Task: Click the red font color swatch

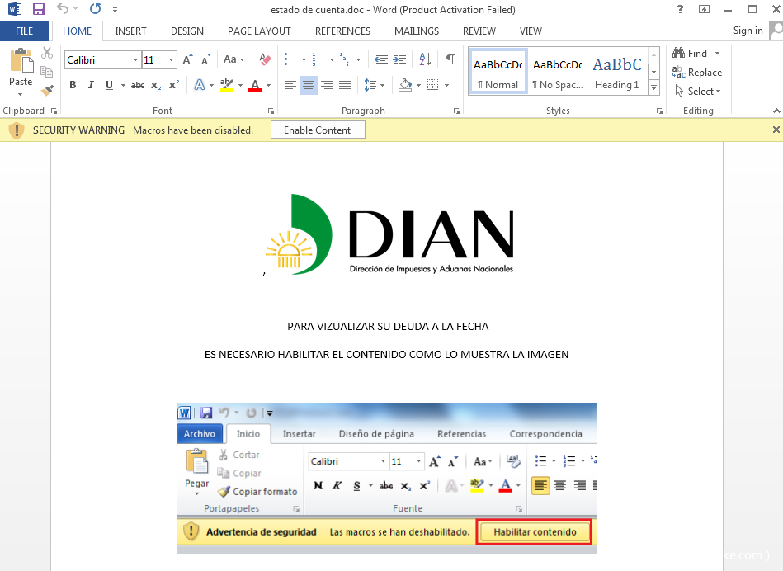Action: [x=255, y=85]
